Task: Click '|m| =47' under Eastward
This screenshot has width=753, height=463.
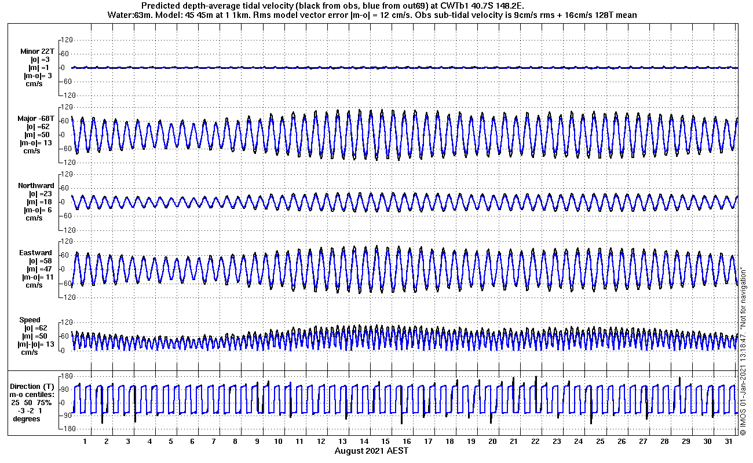Action: pos(39,269)
